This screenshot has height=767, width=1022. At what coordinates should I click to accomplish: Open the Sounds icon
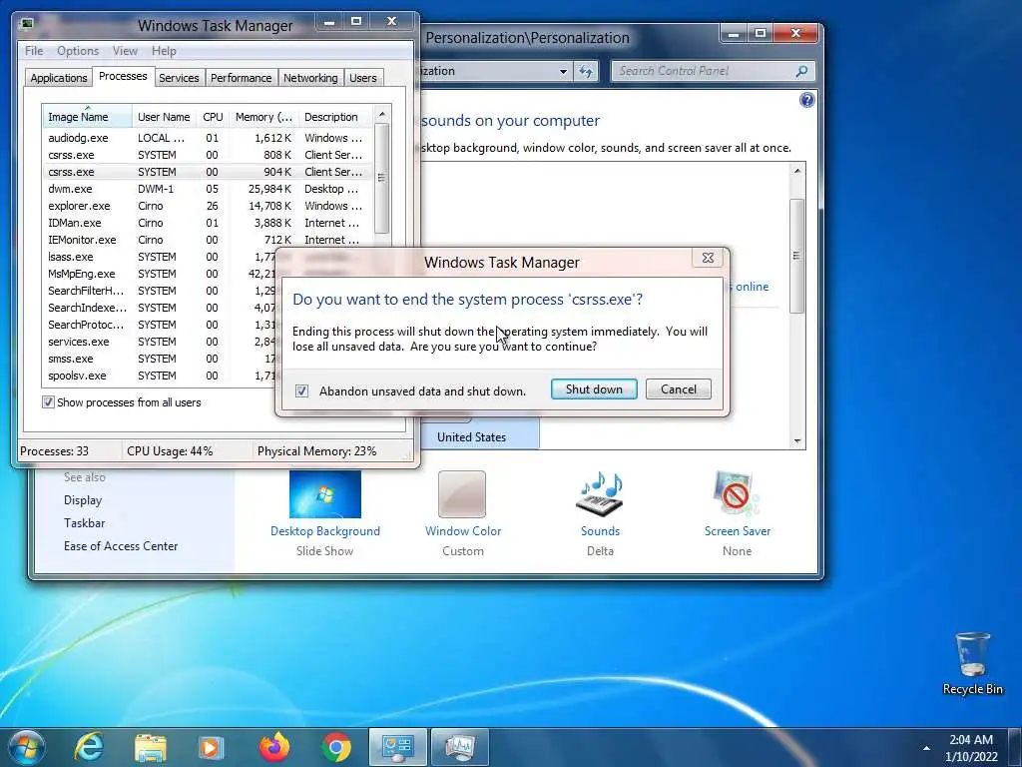(600, 494)
